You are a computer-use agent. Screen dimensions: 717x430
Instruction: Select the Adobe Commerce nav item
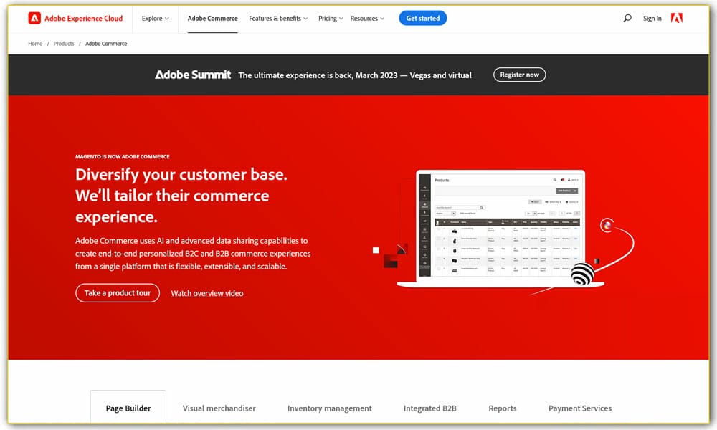point(213,19)
